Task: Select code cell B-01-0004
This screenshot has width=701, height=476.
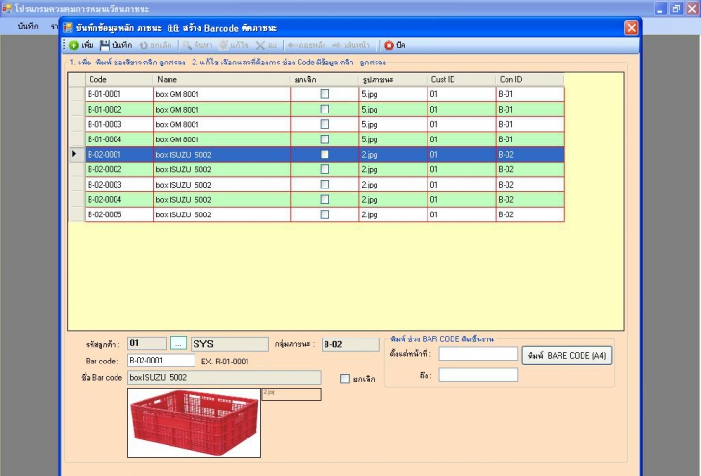Action: tap(119, 139)
